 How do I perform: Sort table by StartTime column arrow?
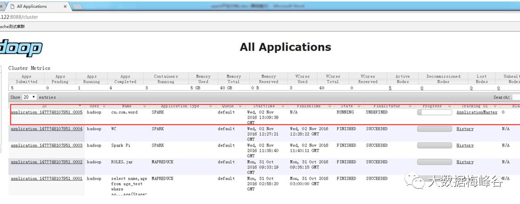282,106
